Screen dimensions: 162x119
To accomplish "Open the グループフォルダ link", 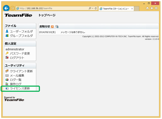I will click(x=21, y=36).
